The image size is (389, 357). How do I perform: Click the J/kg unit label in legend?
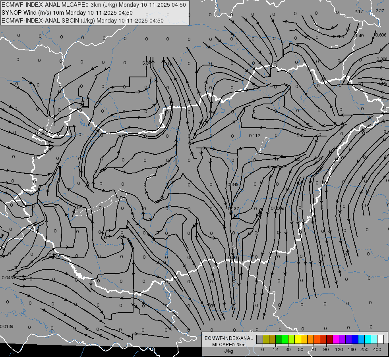point(229,351)
